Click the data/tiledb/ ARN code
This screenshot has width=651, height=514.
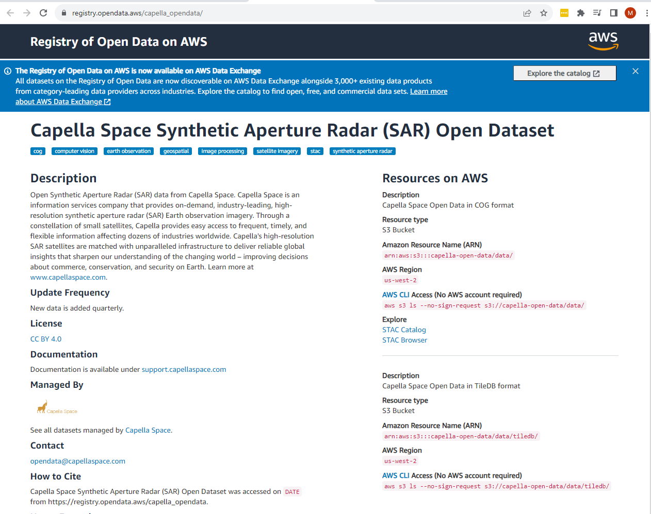(461, 436)
